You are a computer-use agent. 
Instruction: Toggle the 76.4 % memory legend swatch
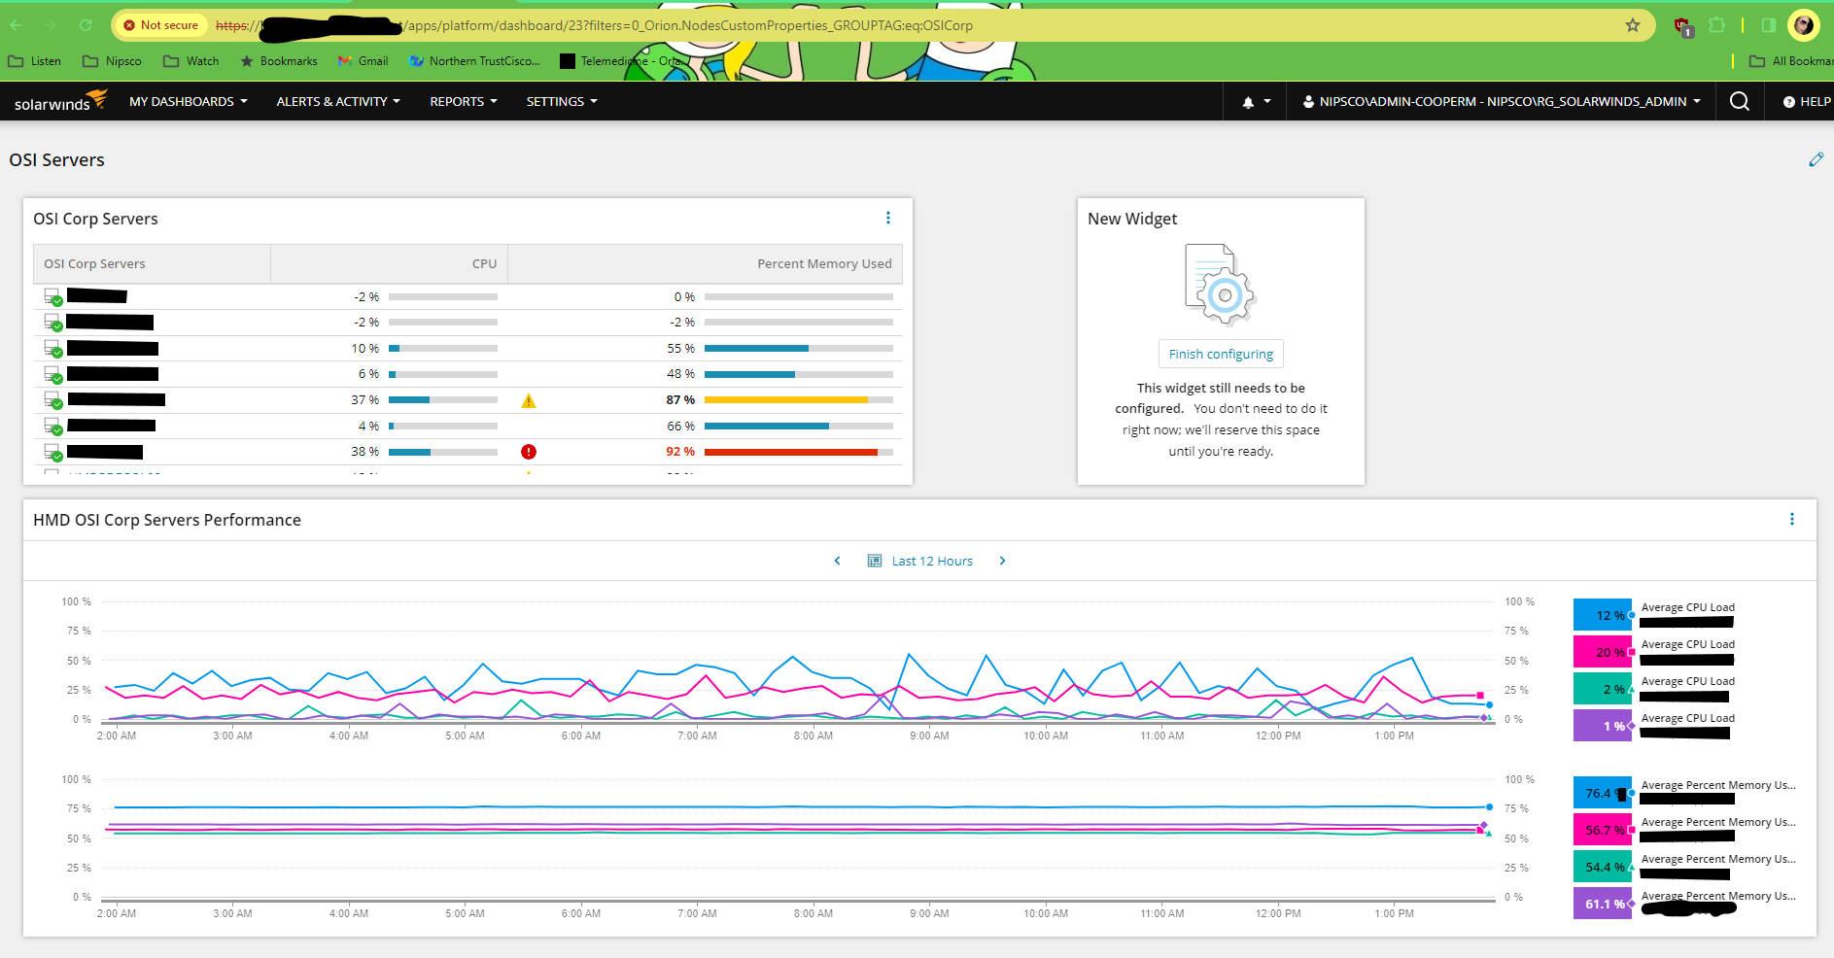click(1603, 793)
